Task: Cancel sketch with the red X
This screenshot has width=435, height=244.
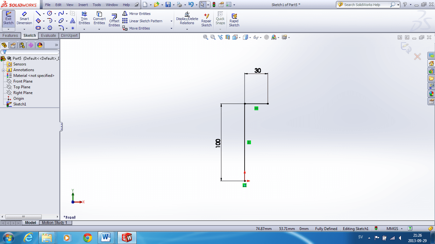Action: point(417,57)
